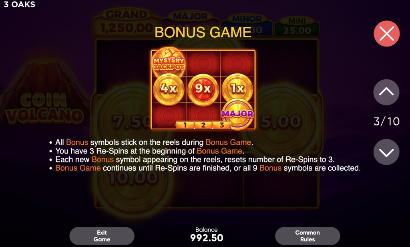410x247 pixels.
Task: Click the red 9x coin
Action: pyautogui.click(x=203, y=89)
